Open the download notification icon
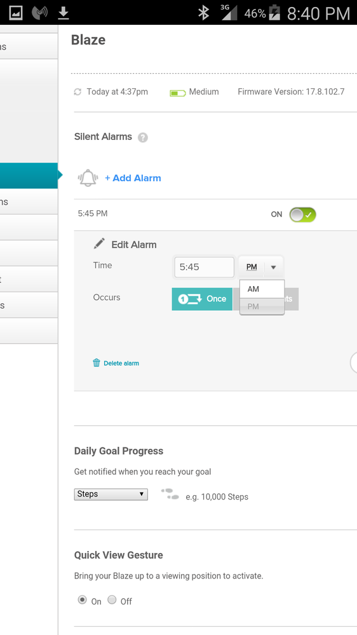The image size is (357, 635). pyautogui.click(x=63, y=13)
